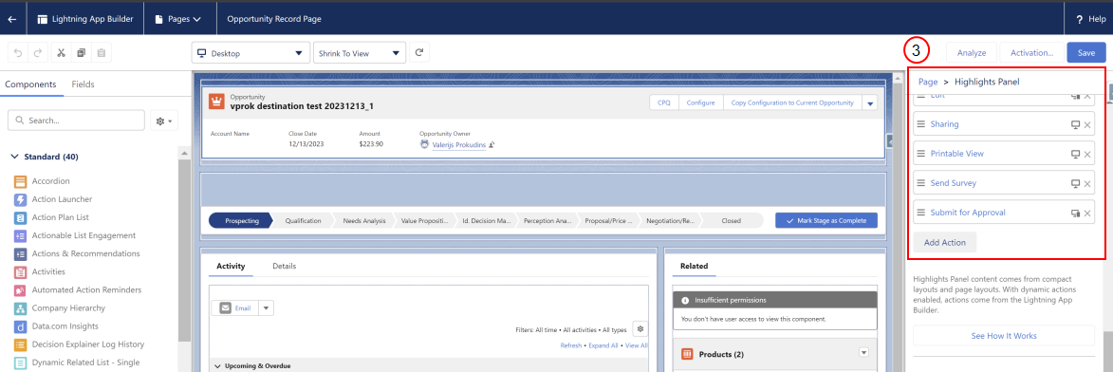Open the activity filters gear
The height and width of the screenshot is (372, 1113).
click(640, 329)
